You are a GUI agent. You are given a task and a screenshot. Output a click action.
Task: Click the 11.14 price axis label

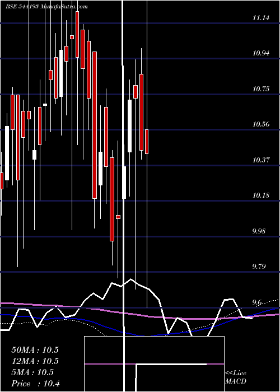click(262, 18)
